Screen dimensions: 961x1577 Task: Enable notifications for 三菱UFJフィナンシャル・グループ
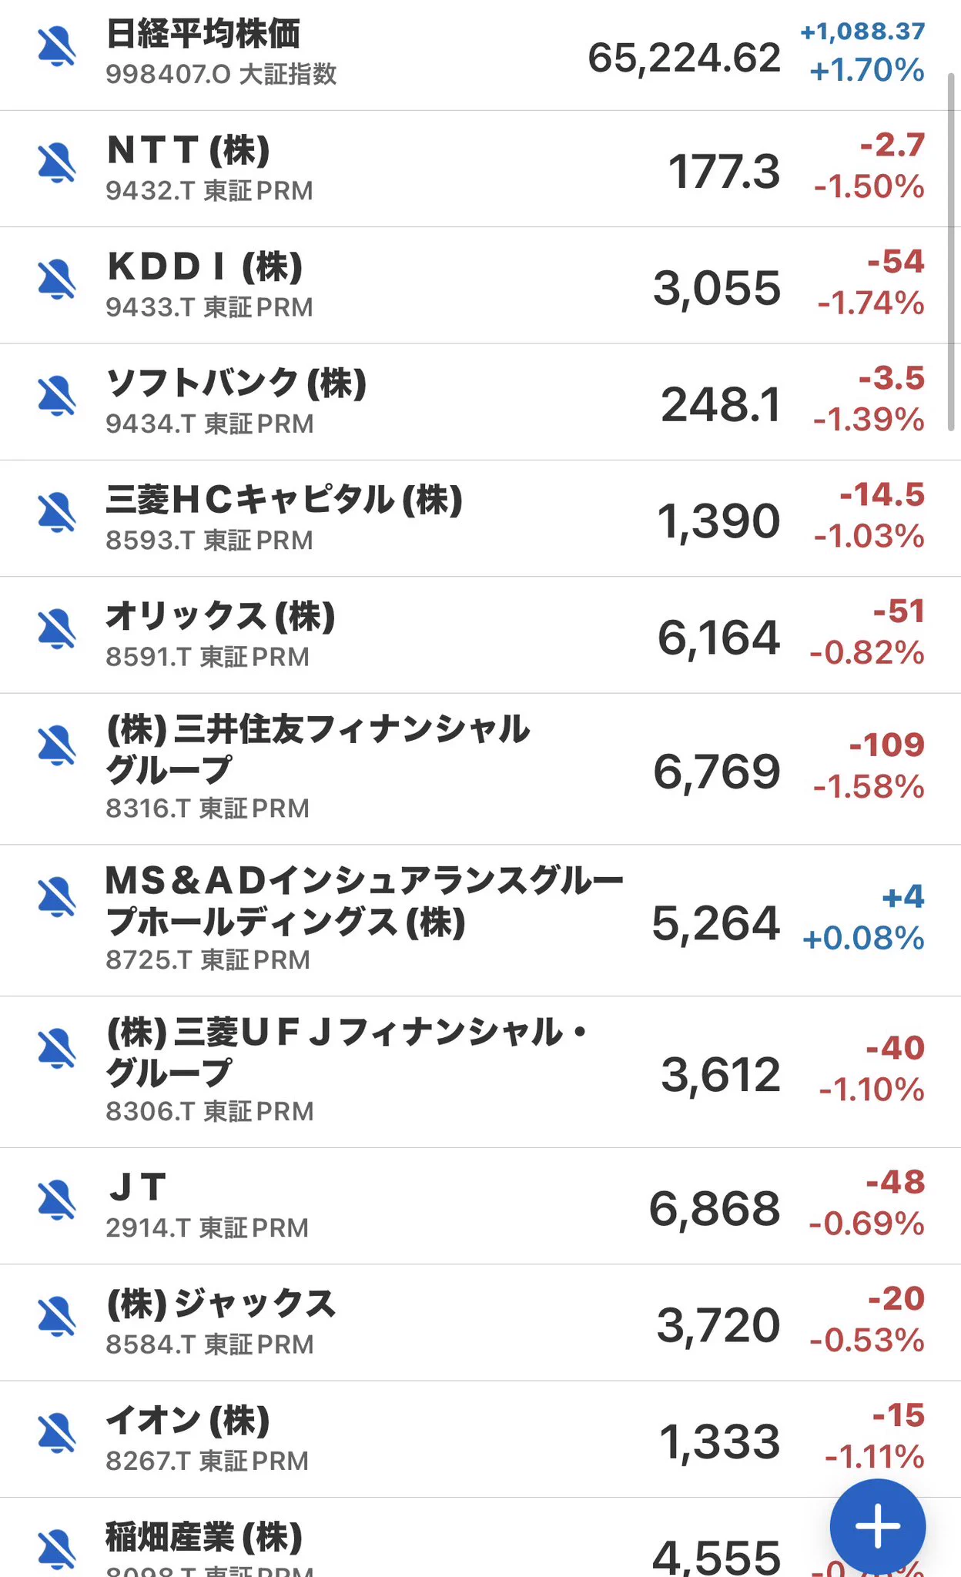coord(57,1048)
